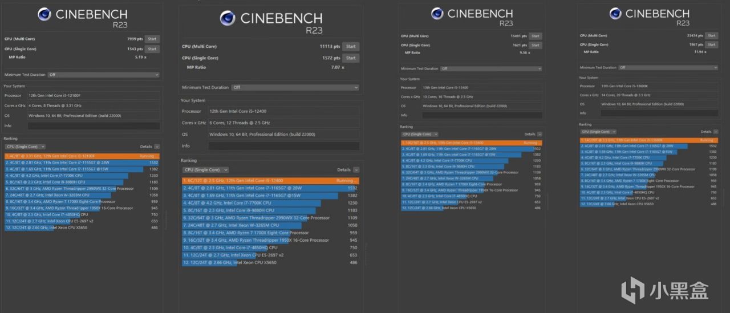Viewport: 730px width, 313px height.
Task: Select Xeon X5650 row in i3-12100F window
Action: 82,227
